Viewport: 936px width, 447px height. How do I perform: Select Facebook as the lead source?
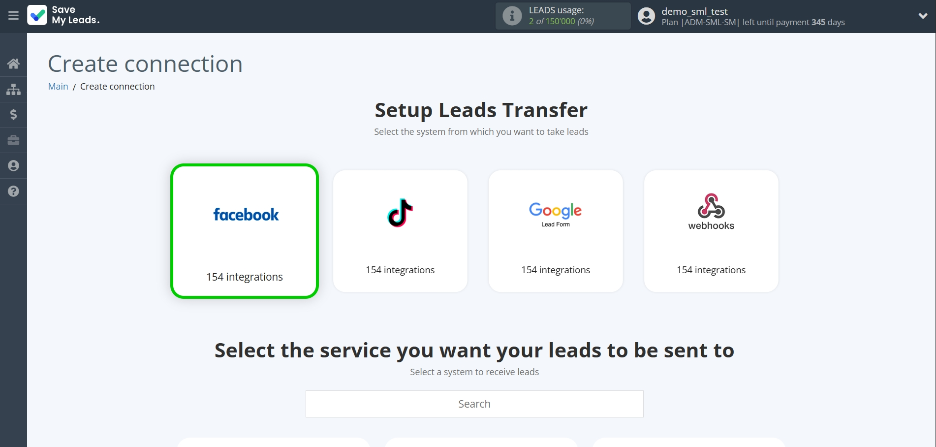pyautogui.click(x=245, y=231)
